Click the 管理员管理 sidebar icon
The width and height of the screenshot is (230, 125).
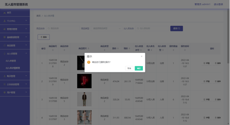(5, 29)
